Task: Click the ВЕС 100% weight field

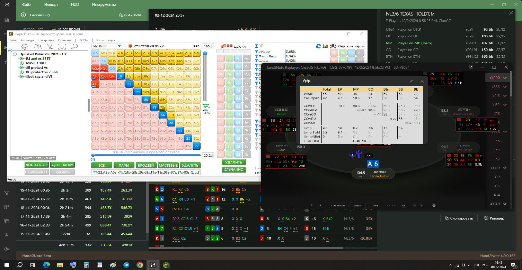Action: (x=208, y=46)
